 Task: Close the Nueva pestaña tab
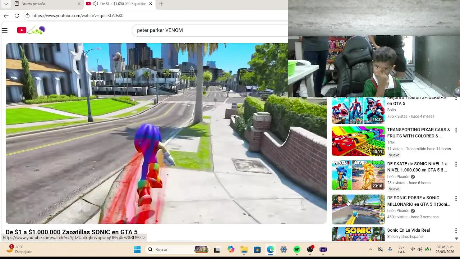click(x=79, y=4)
